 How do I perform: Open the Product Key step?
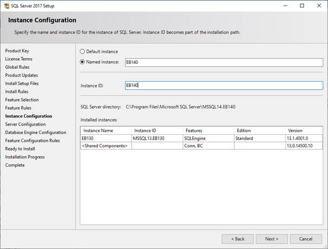coord(17,51)
